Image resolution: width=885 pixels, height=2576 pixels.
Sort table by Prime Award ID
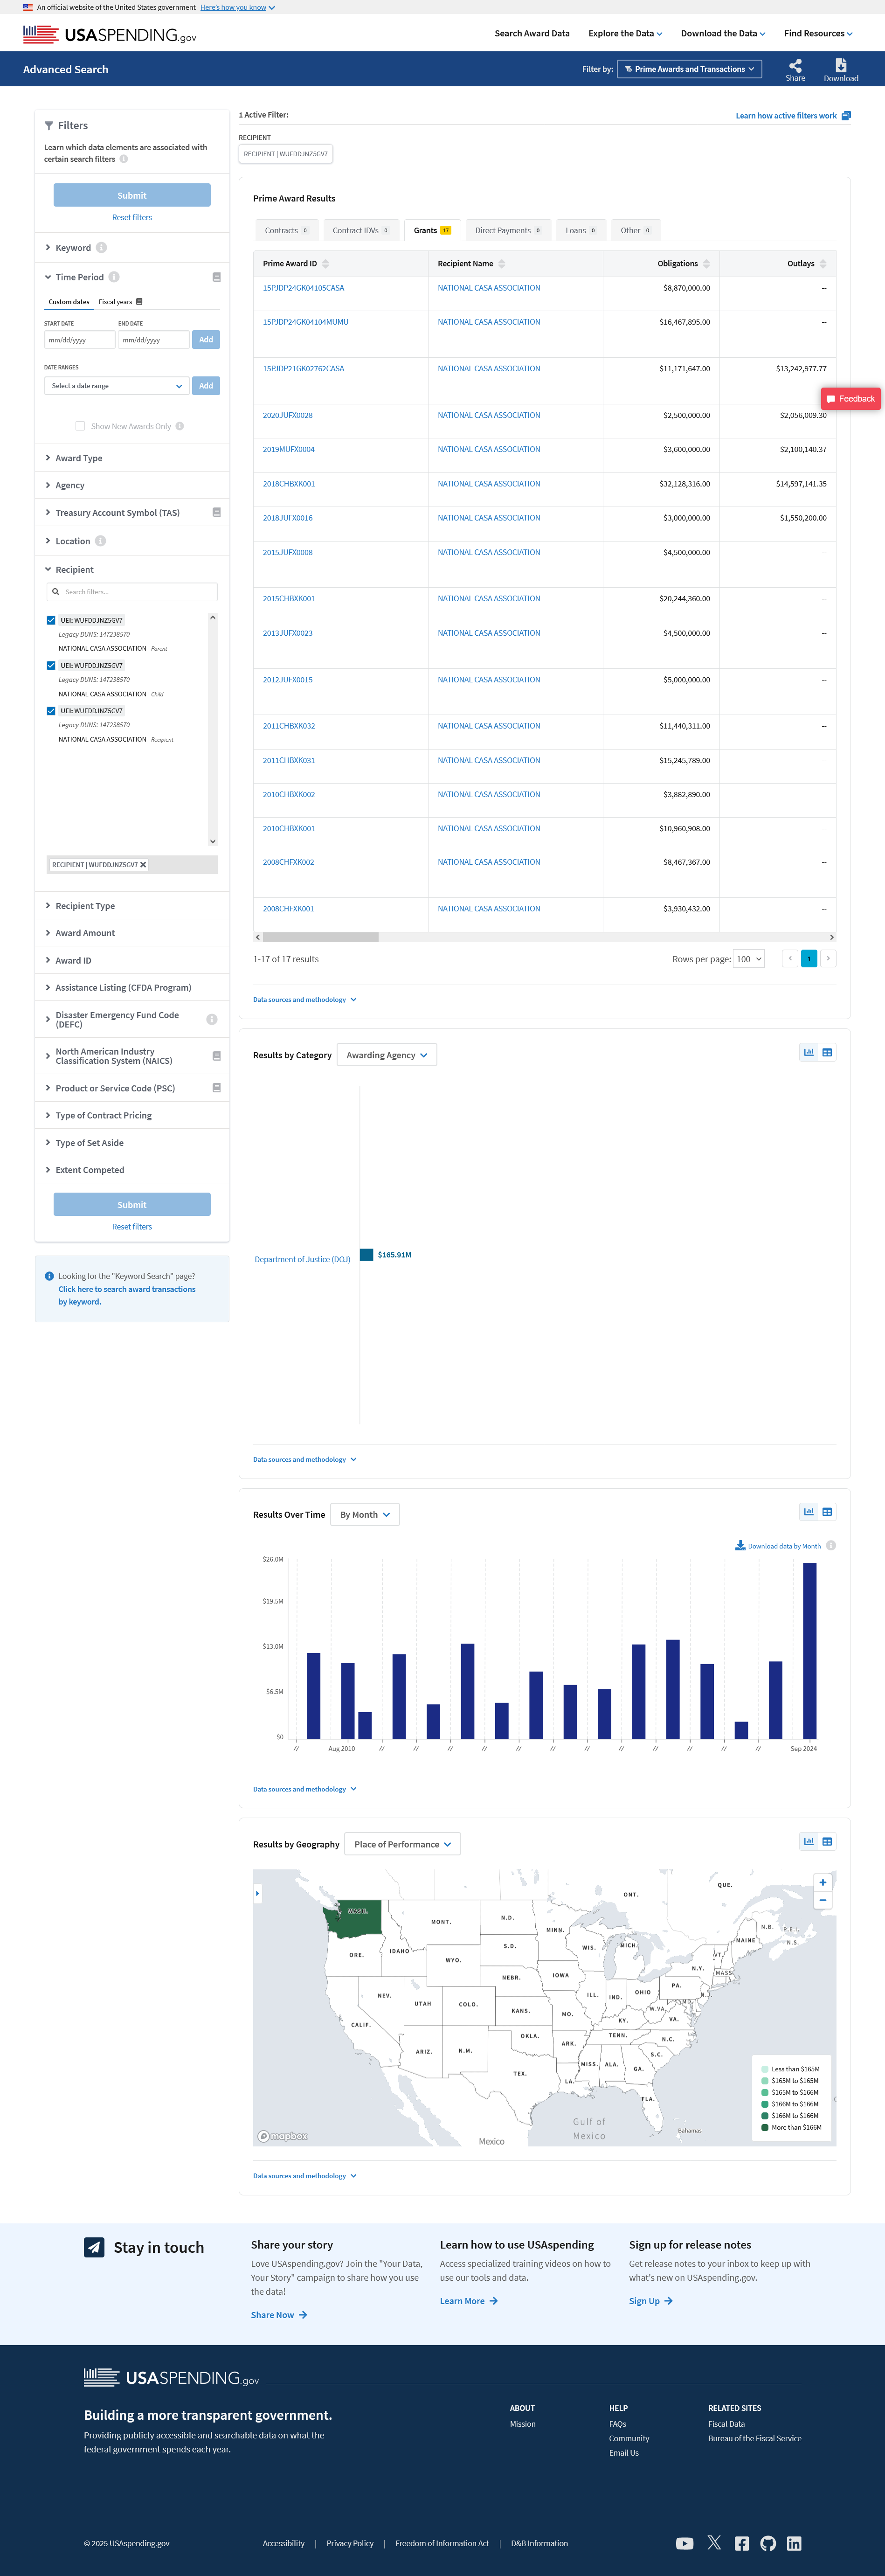coord(325,264)
